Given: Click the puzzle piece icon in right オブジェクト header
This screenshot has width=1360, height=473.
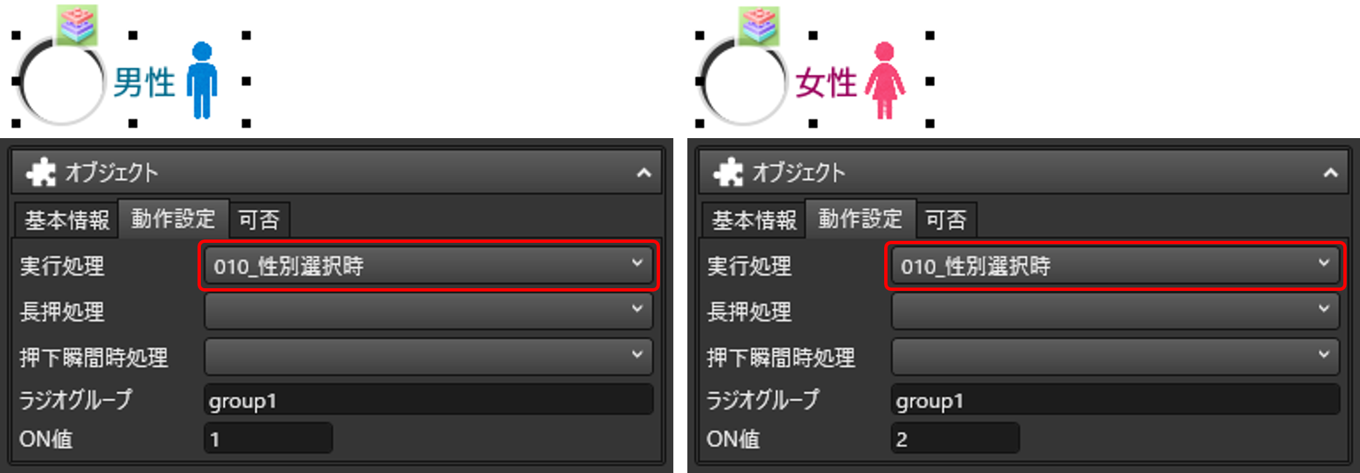Looking at the screenshot, I should (728, 173).
